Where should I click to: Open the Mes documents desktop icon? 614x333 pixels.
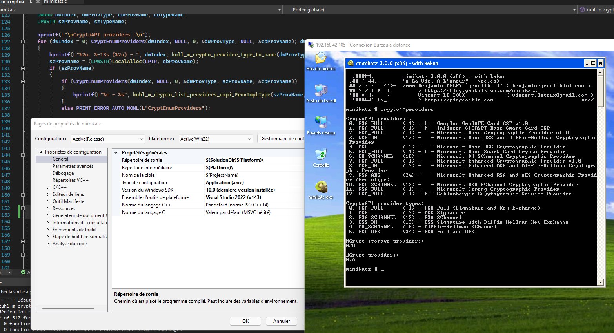(x=321, y=61)
